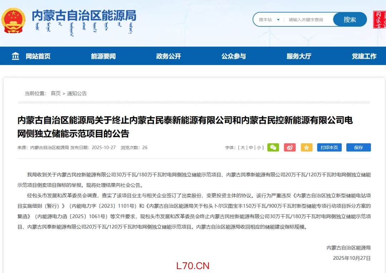This screenshot has height=273, width=386.
Task: Click the red seal icon at top right
Action: 379,20
